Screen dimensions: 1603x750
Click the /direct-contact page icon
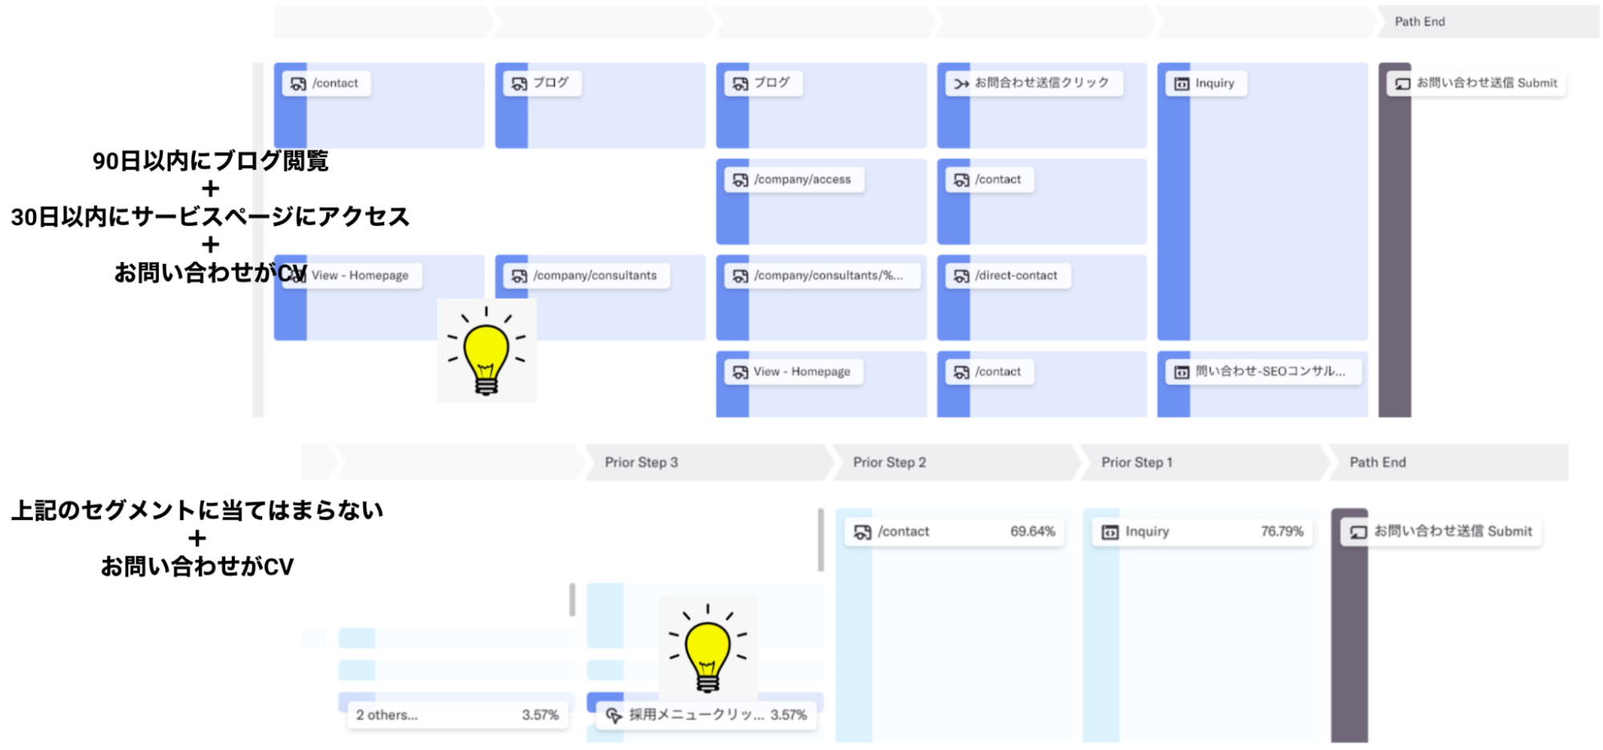961,276
